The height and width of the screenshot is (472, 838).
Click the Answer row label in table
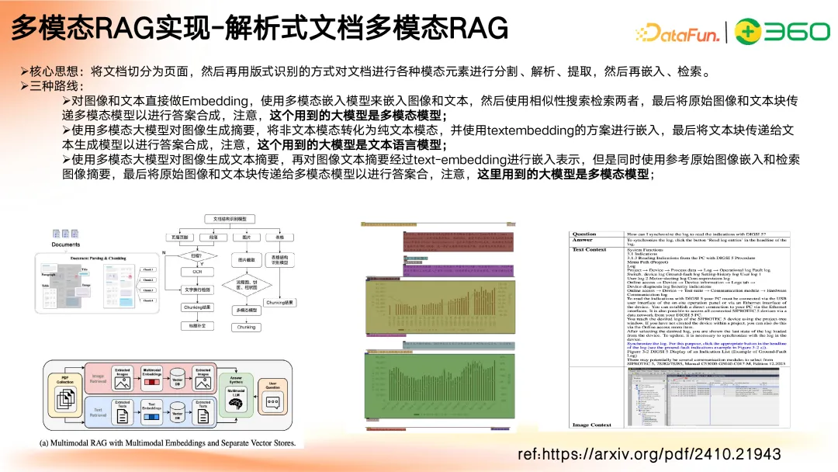[x=583, y=240]
